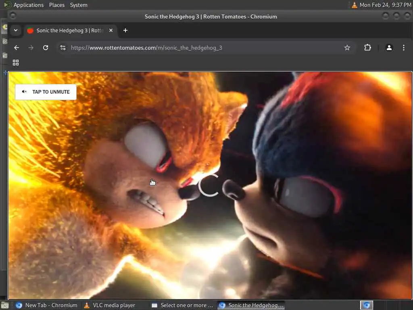
Task: Open the Extensions puzzle icon
Action: click(x=367, y=48)
